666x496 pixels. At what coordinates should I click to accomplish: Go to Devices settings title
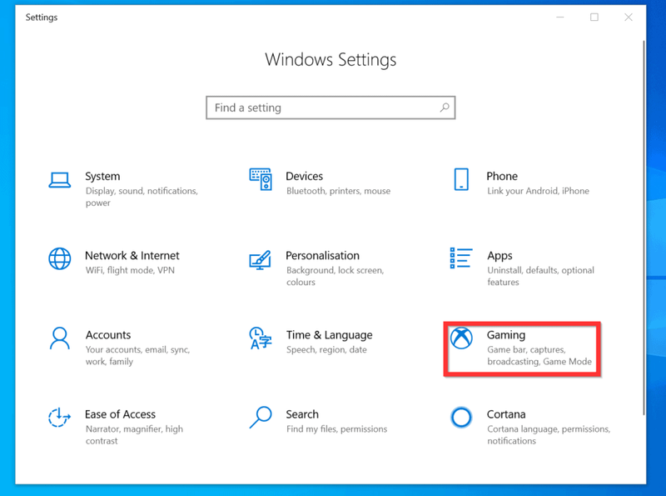coord(304,176)
